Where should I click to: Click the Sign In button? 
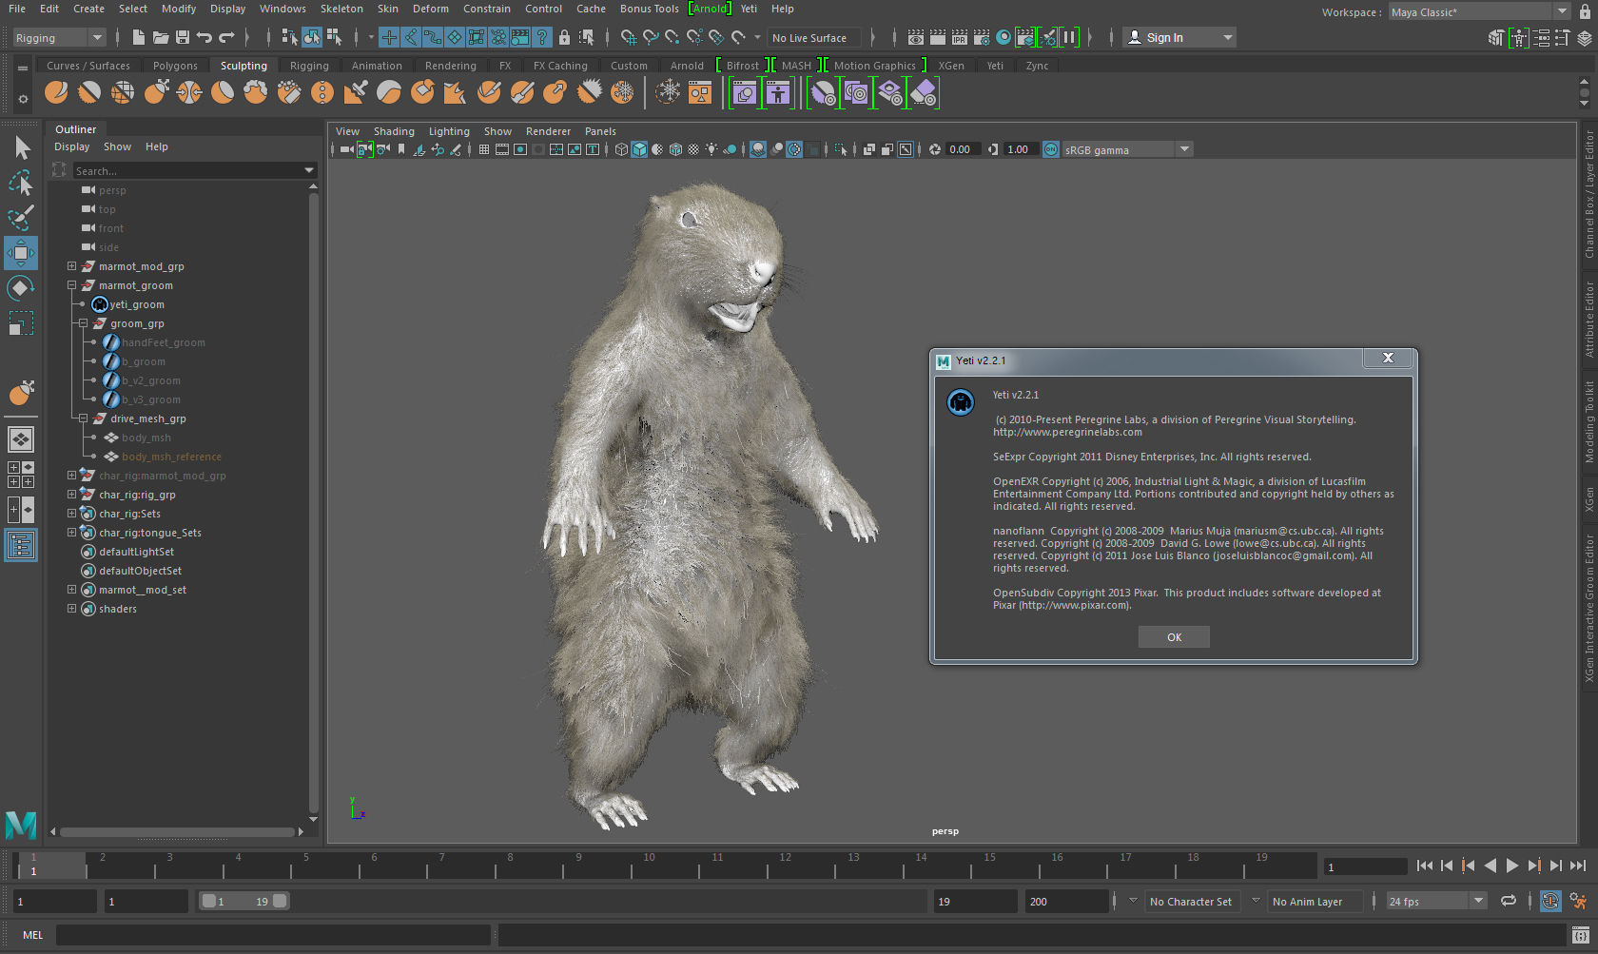pyautogui.click(x=1179, y=38)
